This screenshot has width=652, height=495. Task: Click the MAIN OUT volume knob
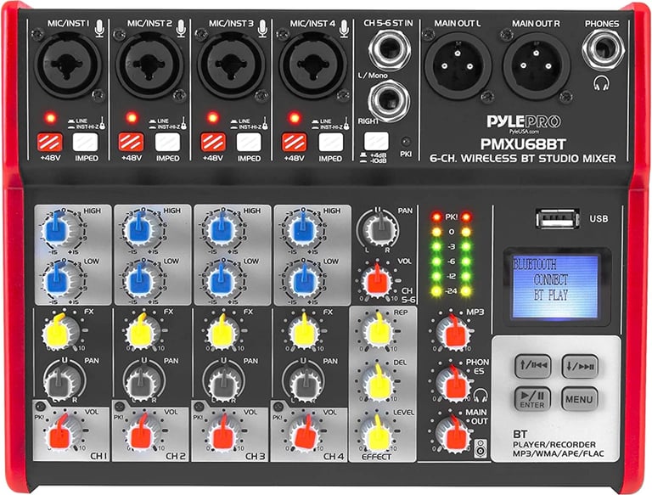453,433
